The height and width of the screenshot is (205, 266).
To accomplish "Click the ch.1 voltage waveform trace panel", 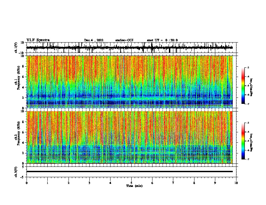I will [x=132, y=48].
